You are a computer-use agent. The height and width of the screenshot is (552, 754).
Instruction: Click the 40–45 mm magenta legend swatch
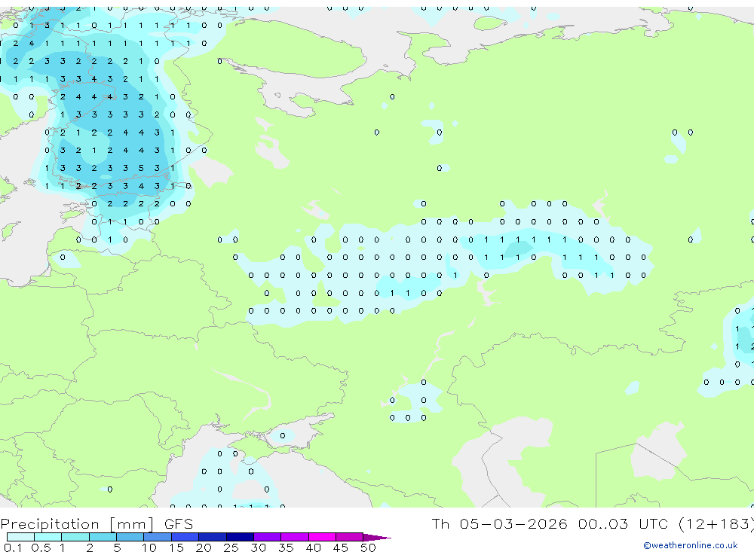(x=322, y=537)
